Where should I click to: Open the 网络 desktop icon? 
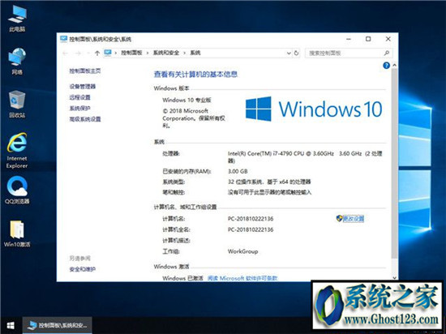17,61
